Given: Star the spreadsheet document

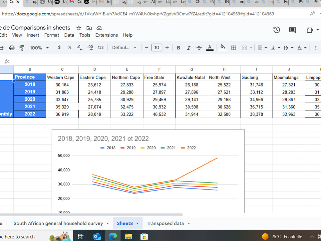Looking at the screenshot, I should 79,28.
